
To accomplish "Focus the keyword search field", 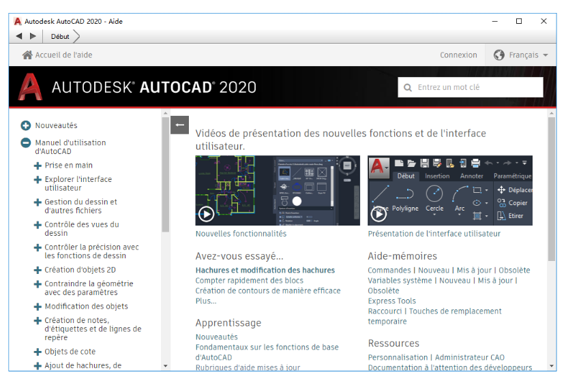I will [471, 87].
